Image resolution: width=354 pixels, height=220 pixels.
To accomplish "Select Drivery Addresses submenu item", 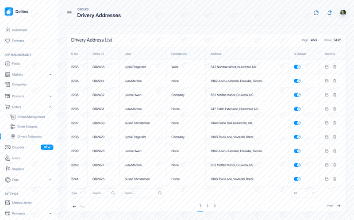I will pyautogui.click(x=26, y=136).
